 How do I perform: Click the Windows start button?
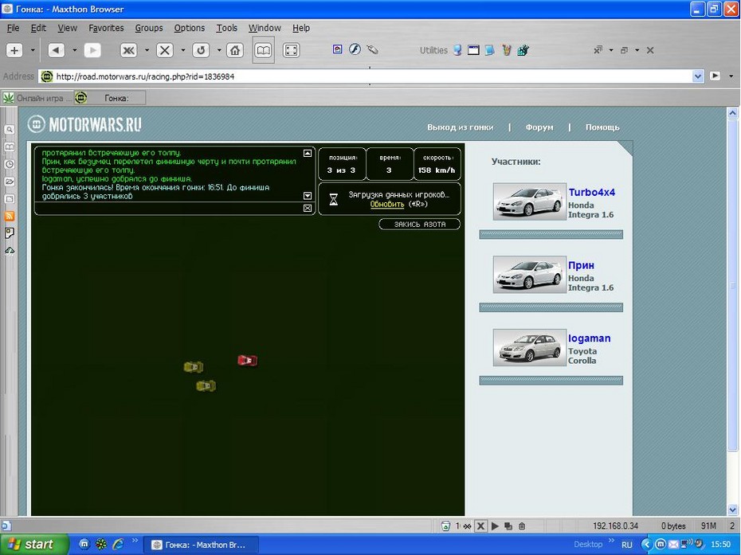coord(34,545)
